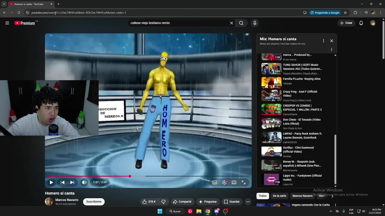Go to YouTube Premium home logo
Viewport: 385px width, 216px height.
(25, 23)
